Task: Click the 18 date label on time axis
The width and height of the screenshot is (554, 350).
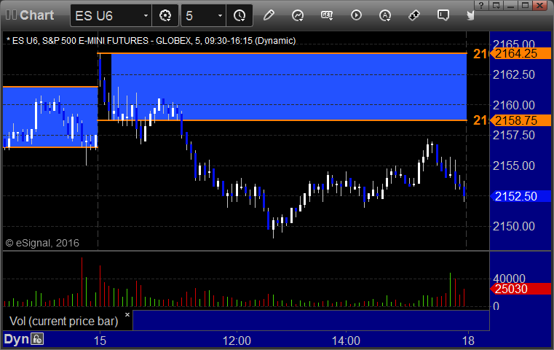Action: 469,341
